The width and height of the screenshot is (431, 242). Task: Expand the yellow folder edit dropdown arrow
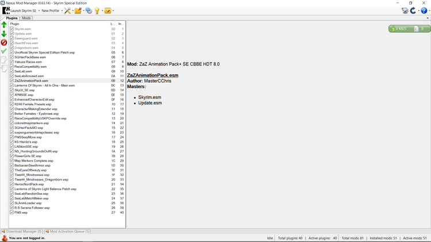[x=113, y=11]
